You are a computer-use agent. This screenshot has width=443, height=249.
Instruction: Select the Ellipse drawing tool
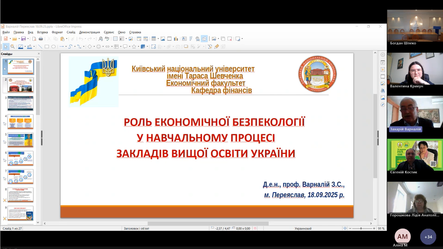tap(54, 47)
